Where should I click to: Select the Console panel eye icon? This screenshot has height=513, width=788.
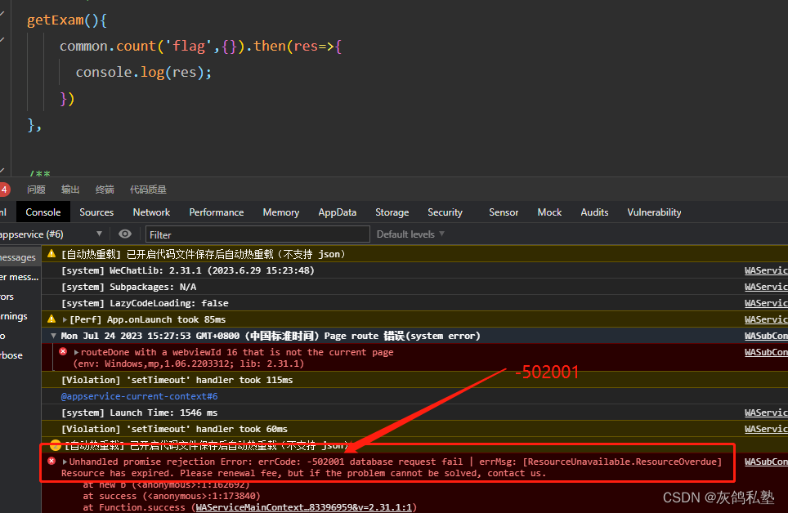pos(123,234)
